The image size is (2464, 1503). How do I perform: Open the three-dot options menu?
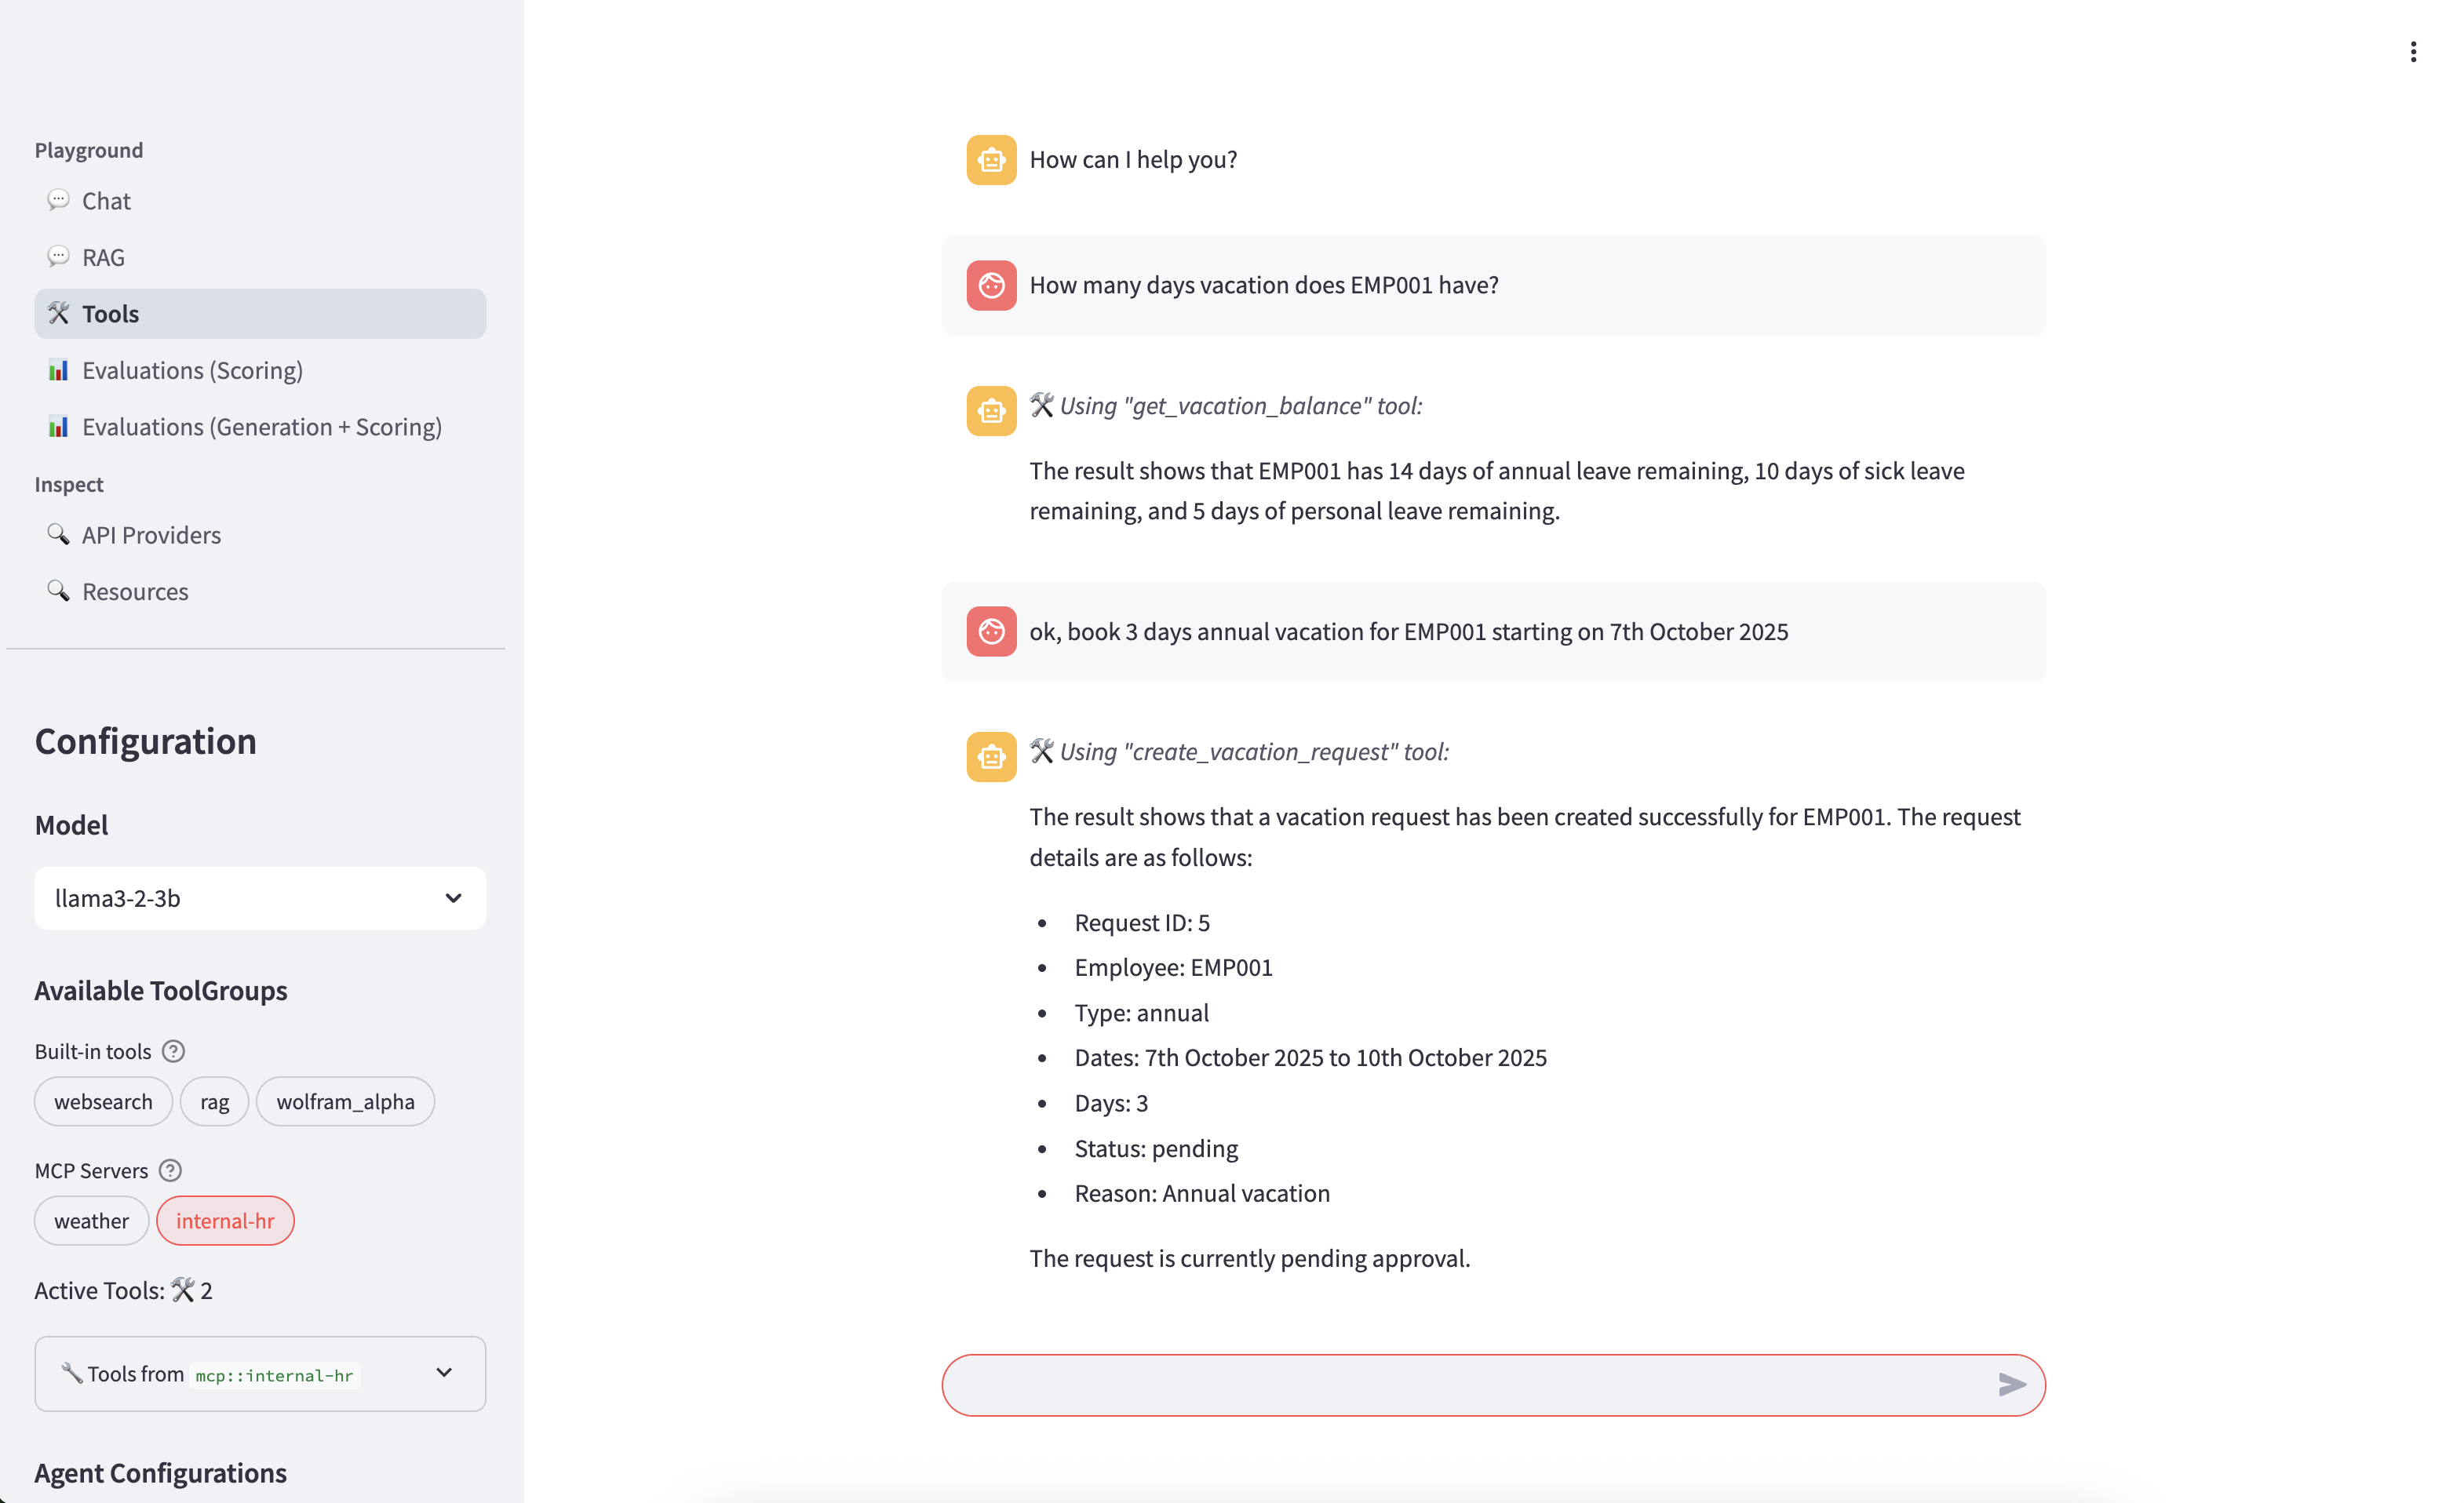coord(2413,52)
